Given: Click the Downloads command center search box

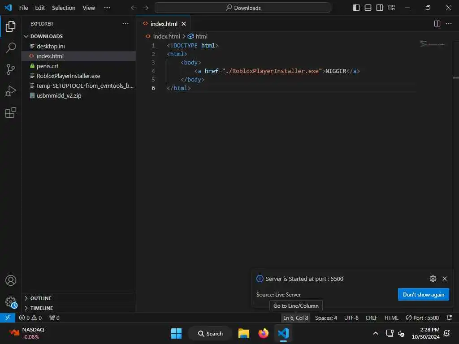Looking at the screenshot, I should click(x=242, y=8).
